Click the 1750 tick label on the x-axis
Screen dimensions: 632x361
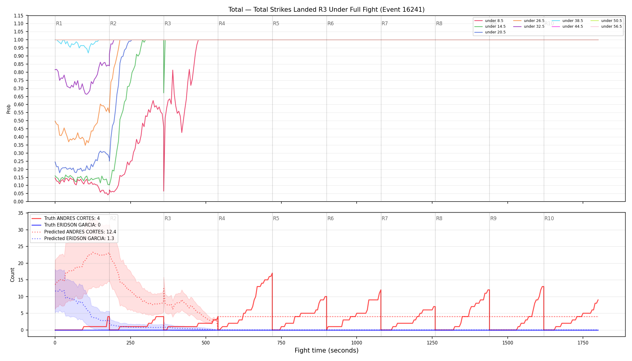point(583,343)
